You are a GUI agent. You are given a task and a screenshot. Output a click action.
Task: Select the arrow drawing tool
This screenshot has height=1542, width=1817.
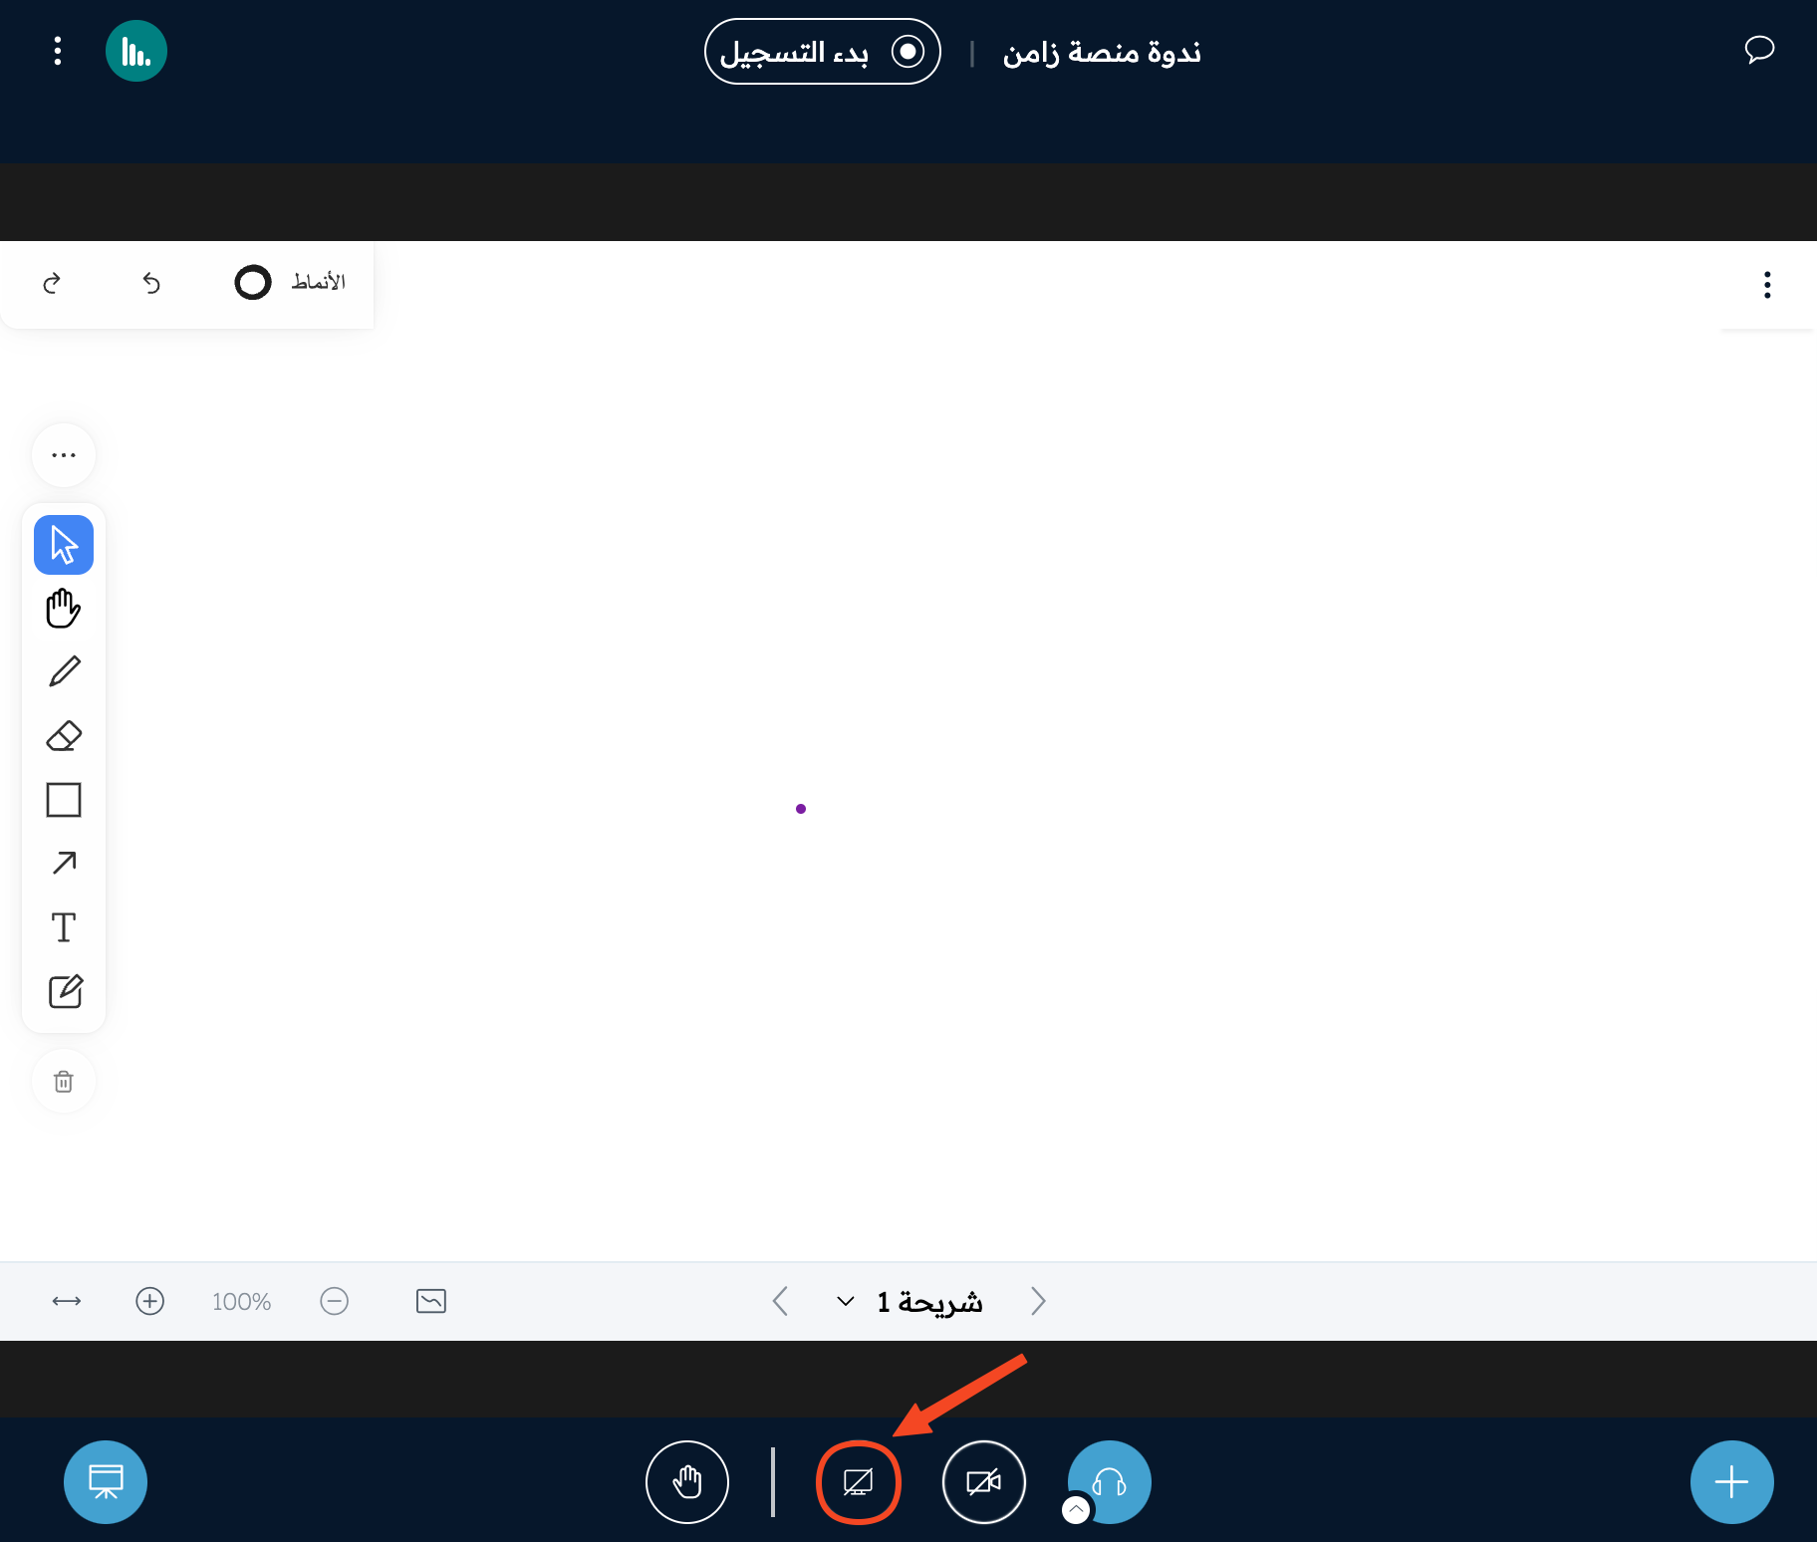64,864
